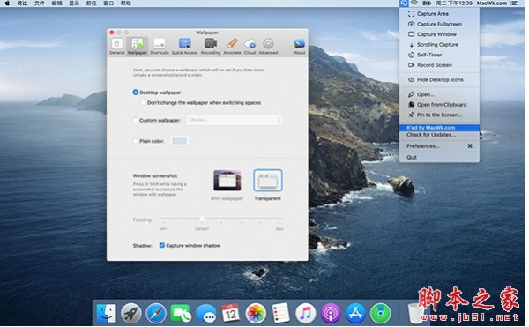This screenshot has width=529, height=327.
Task: Close the Wallpaper preferences window
Action: click(112, 33)
